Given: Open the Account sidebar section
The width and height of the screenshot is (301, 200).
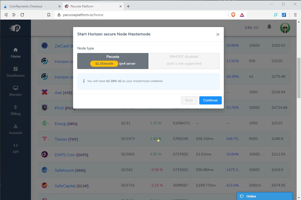Looking at the screenshot, I should tap(16, 130).
